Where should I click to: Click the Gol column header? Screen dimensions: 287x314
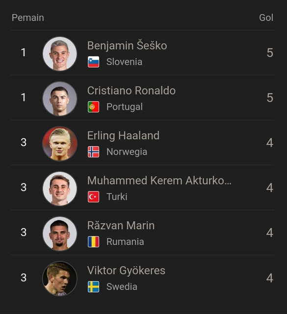(266, 18)
